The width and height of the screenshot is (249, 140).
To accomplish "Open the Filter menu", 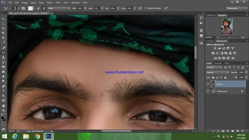I will tap(58, 3).
